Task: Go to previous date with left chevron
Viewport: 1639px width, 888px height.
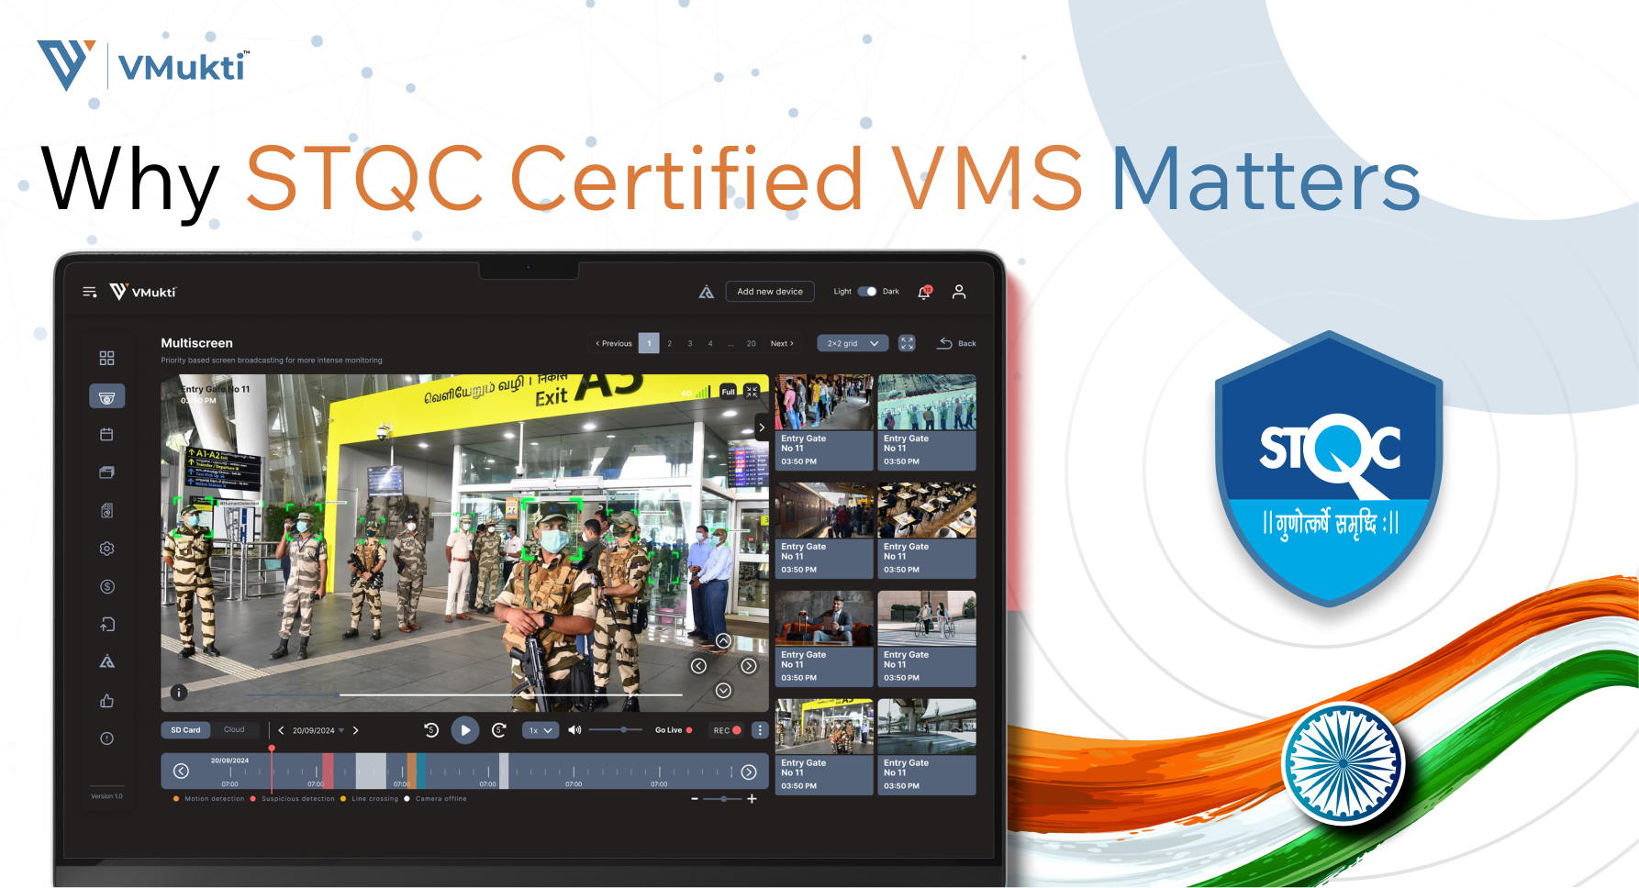Action: coord(281,730)
